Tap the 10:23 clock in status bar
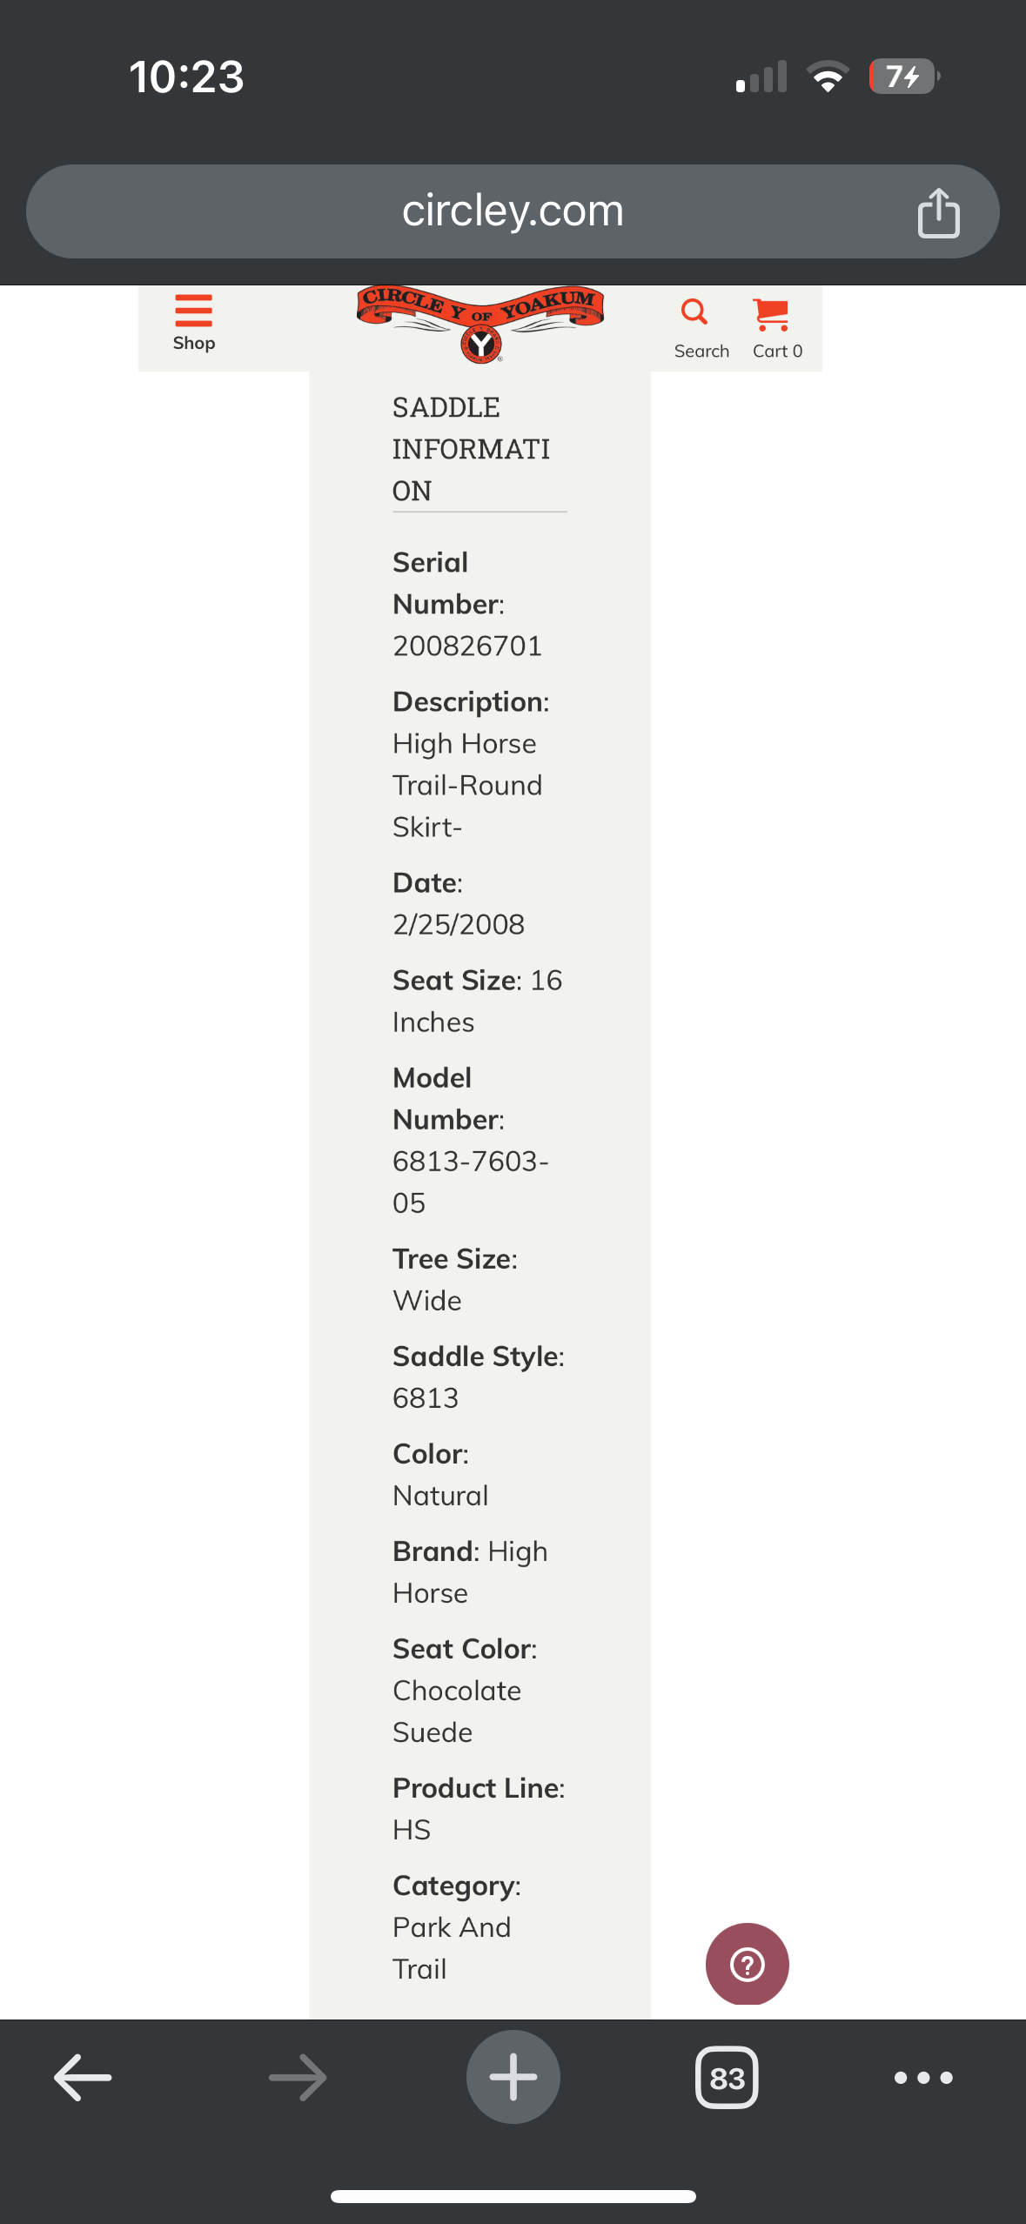 tap(187, 77)
